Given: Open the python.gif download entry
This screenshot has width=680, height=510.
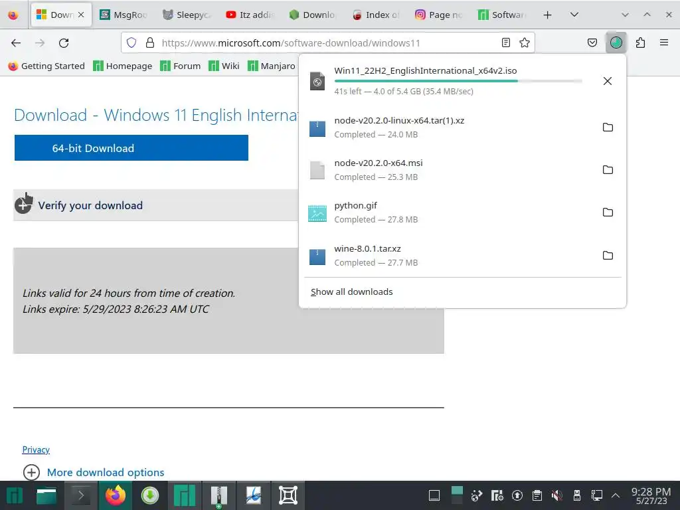Looking at the screenshot, I should [x=451, y=212].
